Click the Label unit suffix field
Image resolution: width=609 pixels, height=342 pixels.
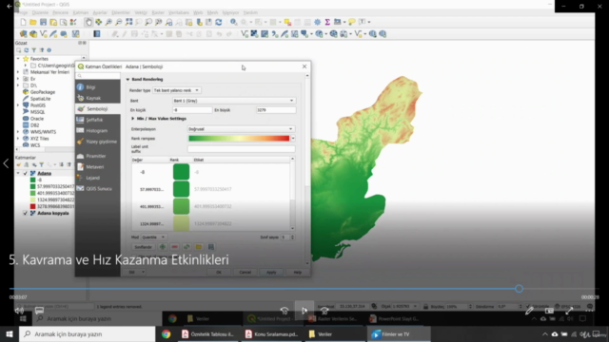coord(241,149)
